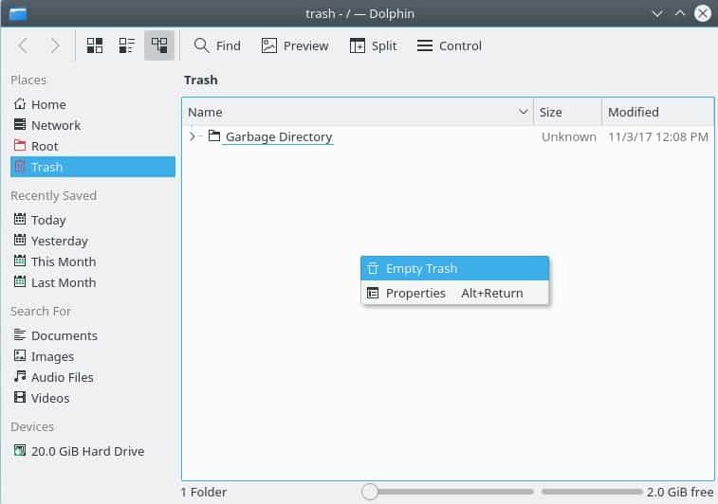Click the calendar icon beside Last Month
Image resolution: width=718 pixels, height=504 pixels.
(x=20, y=280)
